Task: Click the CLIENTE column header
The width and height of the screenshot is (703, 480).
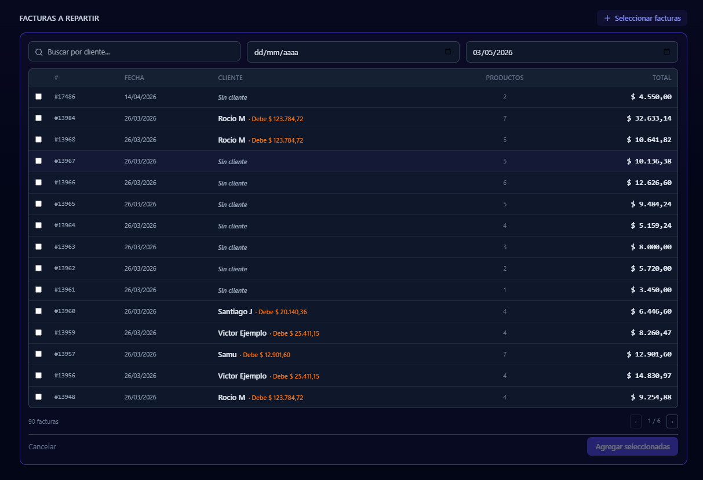Action: click(231, 78)
